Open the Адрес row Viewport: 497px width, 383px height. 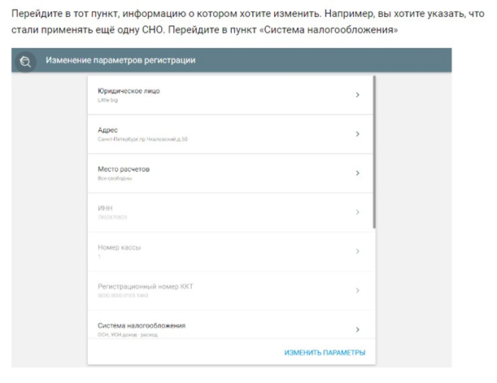231,134
